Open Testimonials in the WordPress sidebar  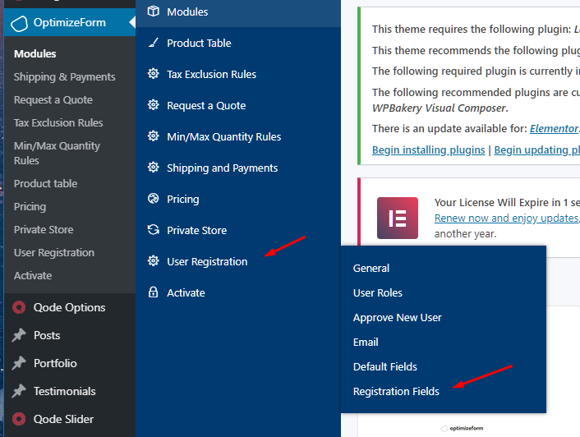pos(65,391)
